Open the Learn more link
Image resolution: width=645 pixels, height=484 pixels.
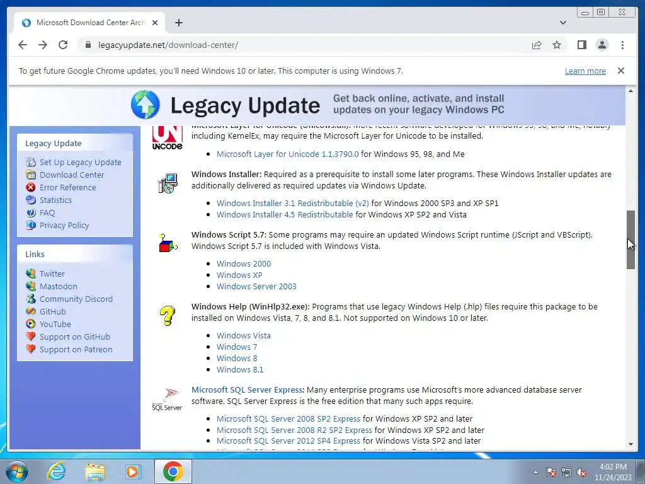[x=585, y=71]
